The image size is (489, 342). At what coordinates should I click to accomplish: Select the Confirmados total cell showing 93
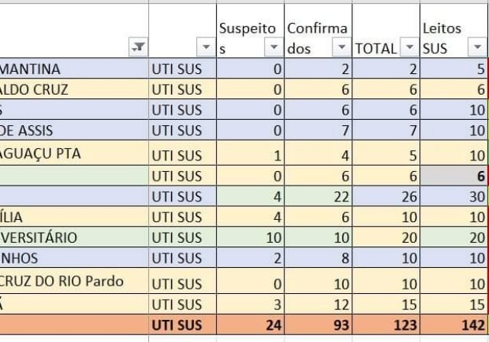click(319, 325)
